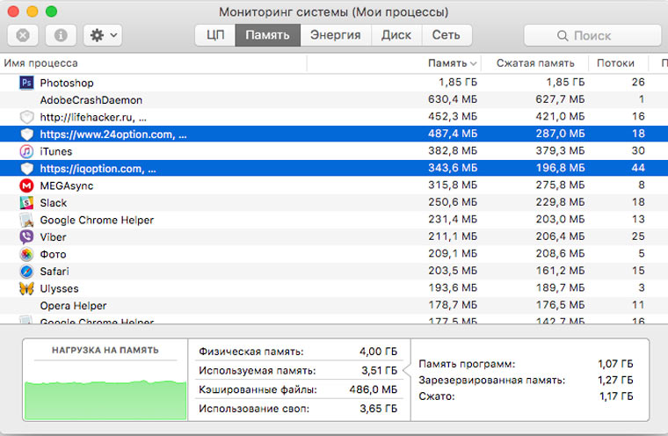Click the Viber purple icon
Viewport: 668px width, 436px height.
tap(26, 237)
